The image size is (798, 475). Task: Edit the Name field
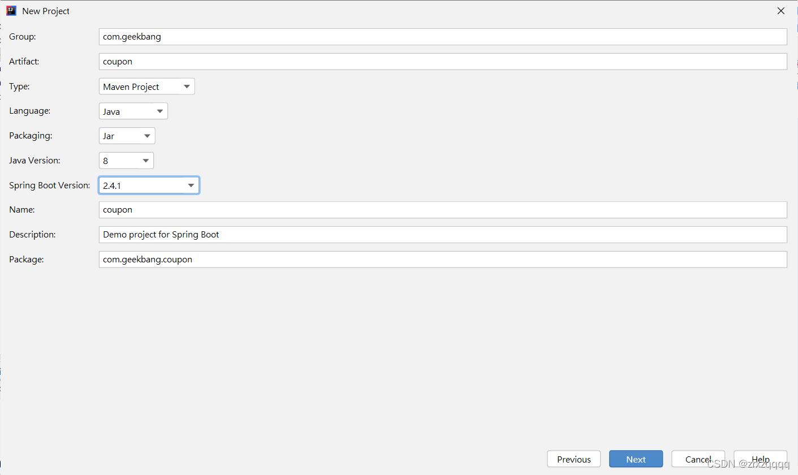pyautogui.click(x=443, y=210)
